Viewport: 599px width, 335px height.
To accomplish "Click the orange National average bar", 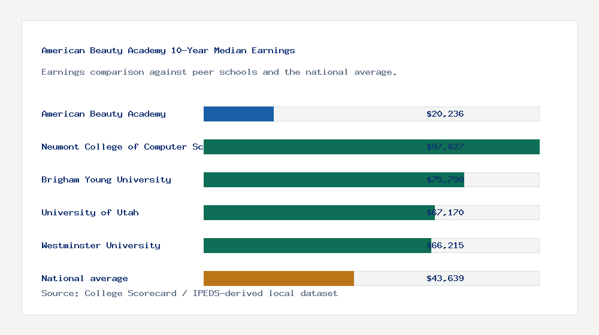I will [x=279, y=279].
